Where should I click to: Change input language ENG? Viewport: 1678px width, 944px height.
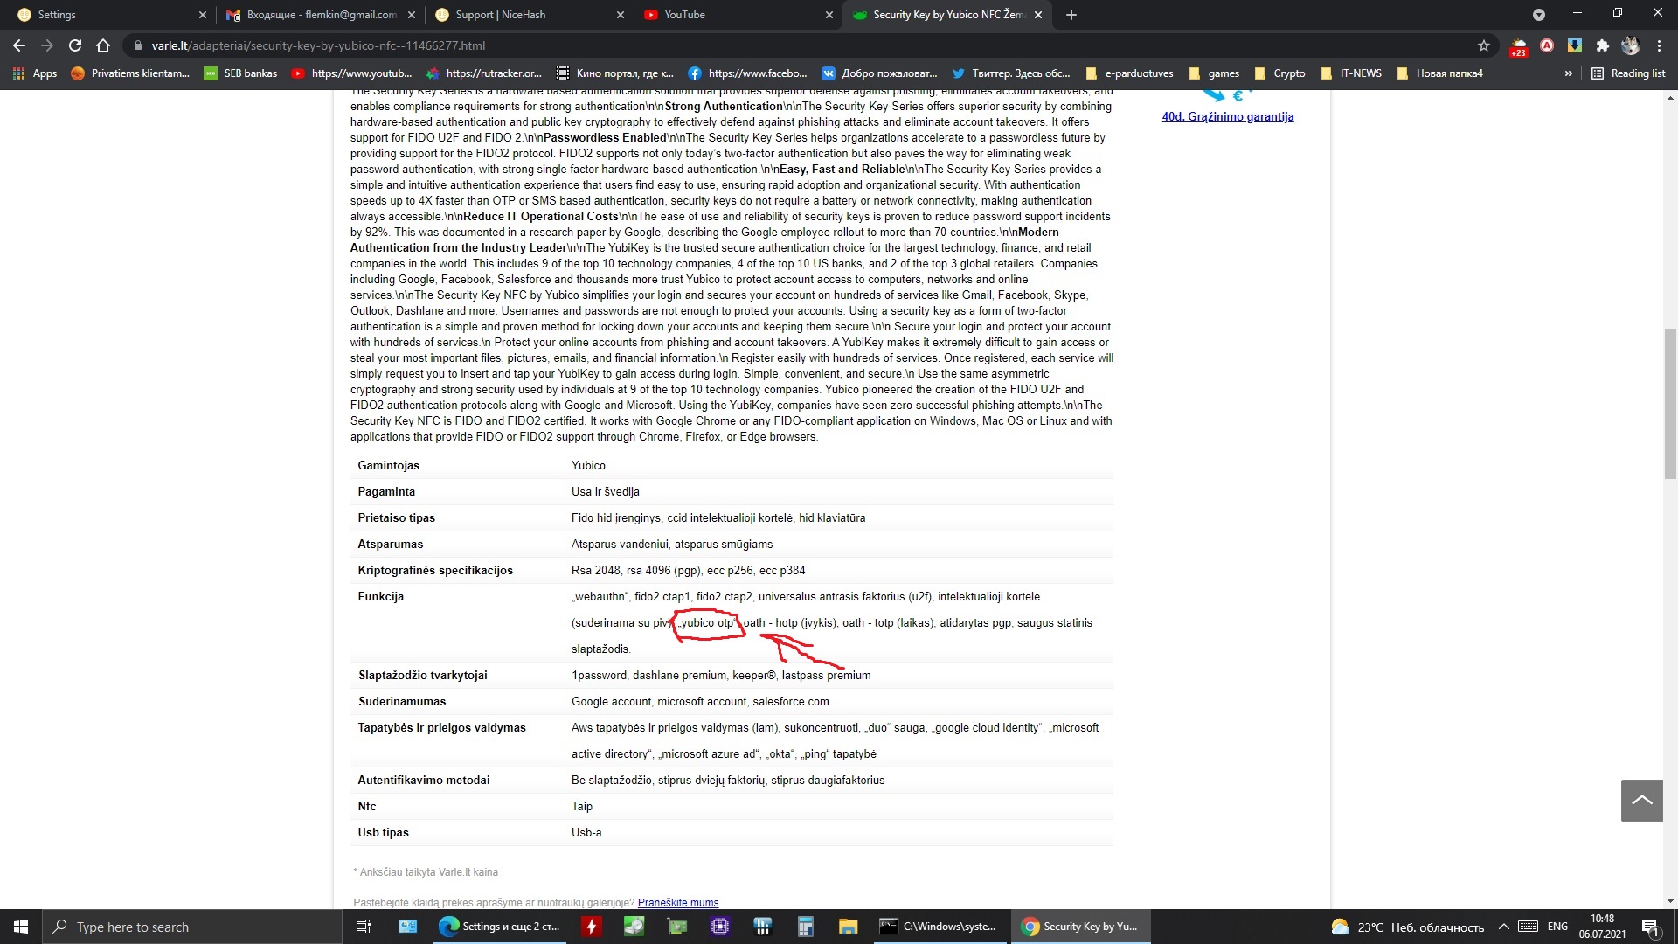(x=1557, y=927)
